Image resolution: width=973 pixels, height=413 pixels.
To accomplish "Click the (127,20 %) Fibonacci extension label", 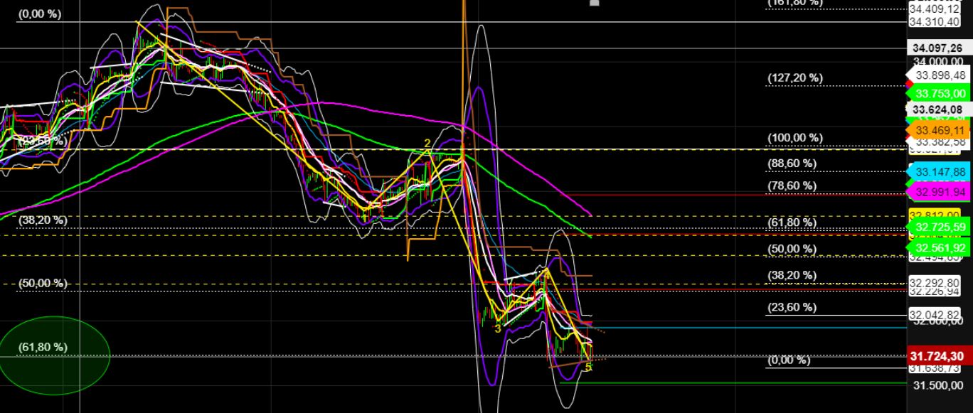I will point(794,77).
